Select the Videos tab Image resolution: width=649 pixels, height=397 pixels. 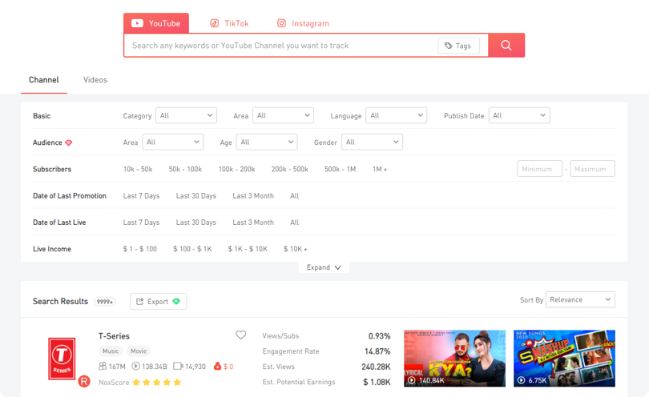95,80
